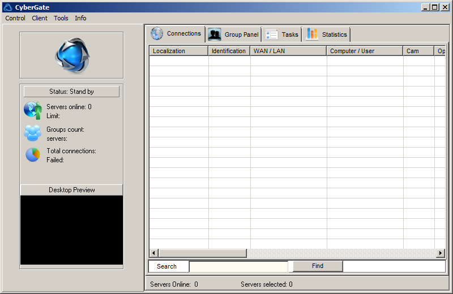Click the Computer / User column header
Viewport: 453px width, 294px height.
point(365,51)
